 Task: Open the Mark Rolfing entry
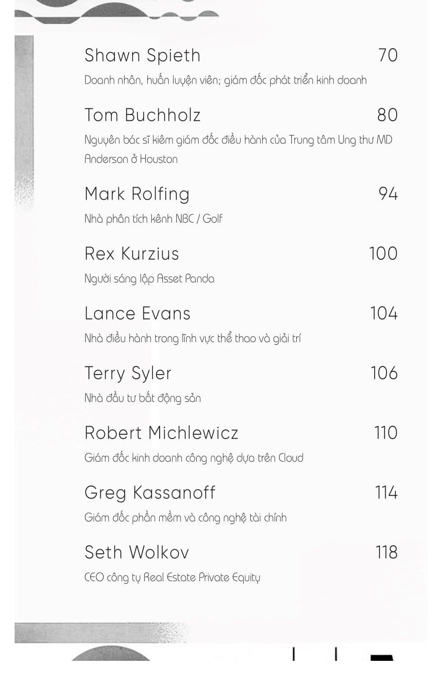click(x=137, y=194)
